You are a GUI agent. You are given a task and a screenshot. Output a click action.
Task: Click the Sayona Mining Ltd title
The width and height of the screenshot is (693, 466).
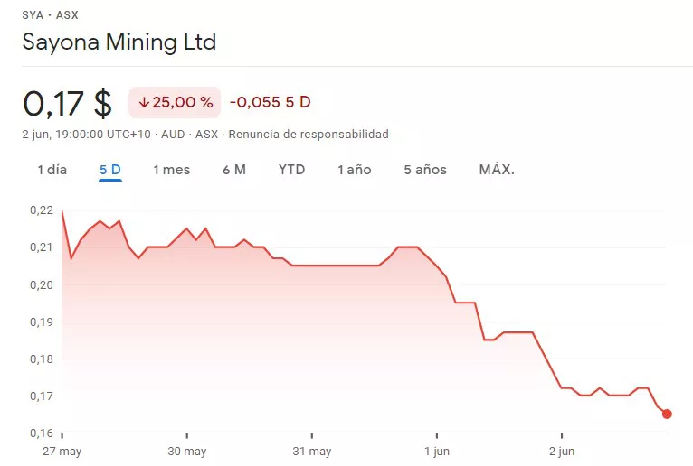coord(119,42)
